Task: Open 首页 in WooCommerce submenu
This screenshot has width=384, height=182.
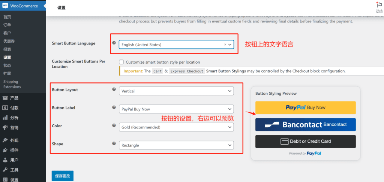Action: [x=7, y=17]
